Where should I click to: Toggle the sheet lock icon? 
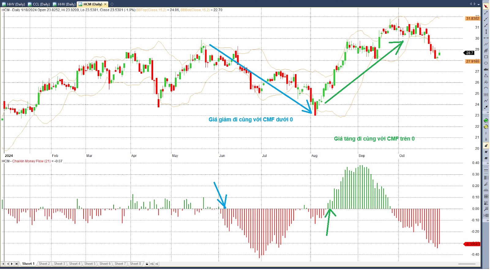[147, 264]
